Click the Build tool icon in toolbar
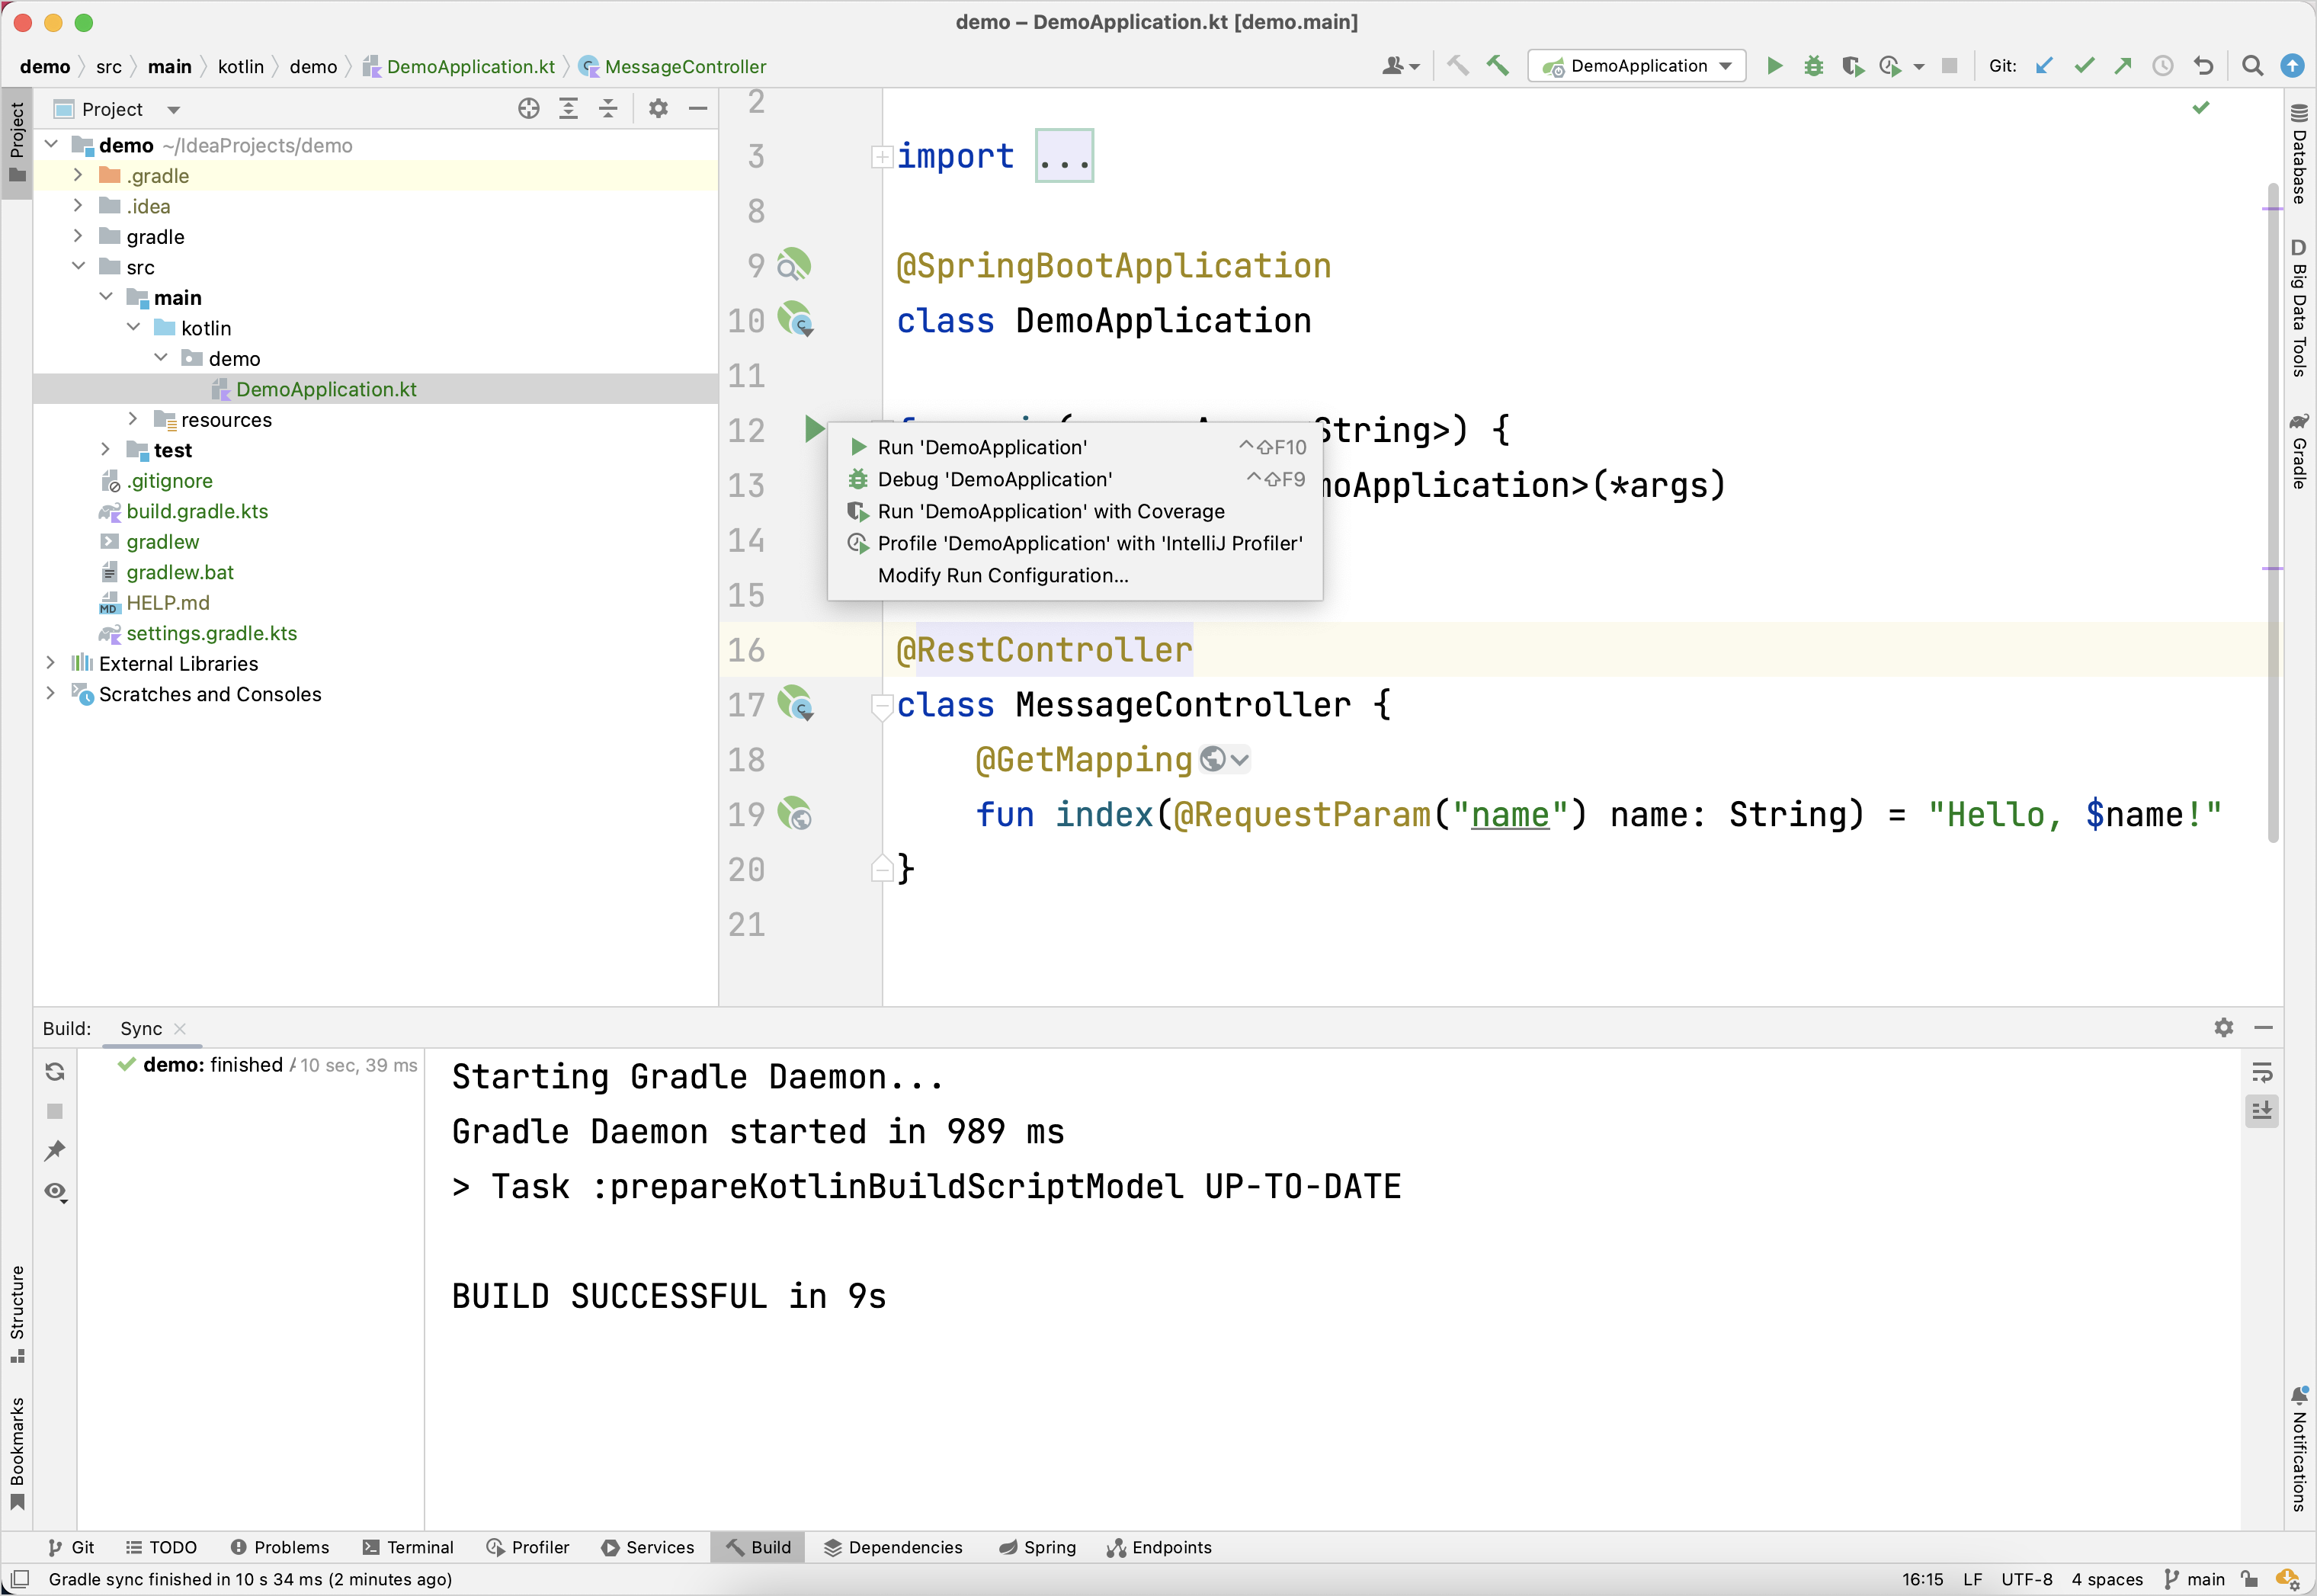Viewport: 2317px width, 1596px height. coord(1495,67)
